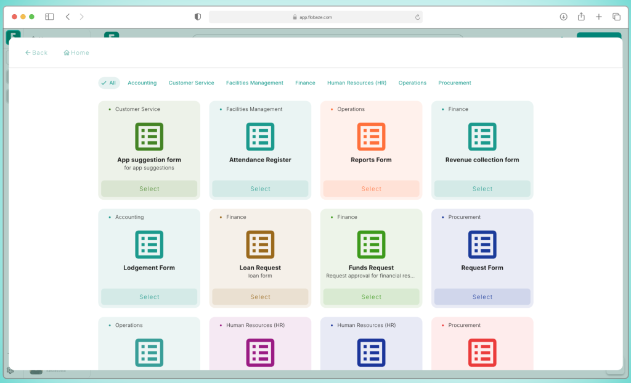Click the Attendance Register form icon
631x383 pixels.
(x=260, y=136)
